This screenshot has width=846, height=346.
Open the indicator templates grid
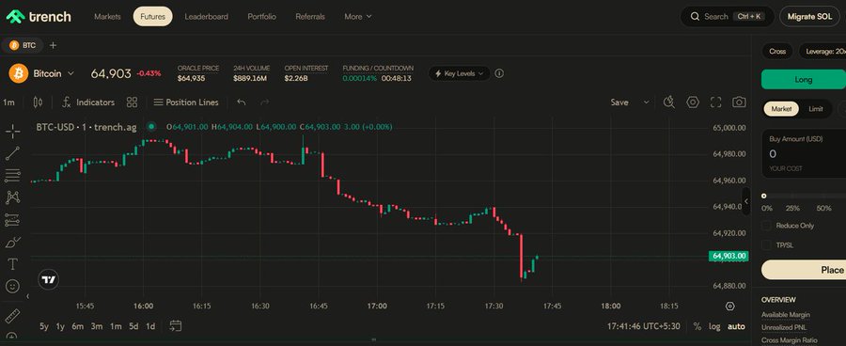(x=132, y=102)
